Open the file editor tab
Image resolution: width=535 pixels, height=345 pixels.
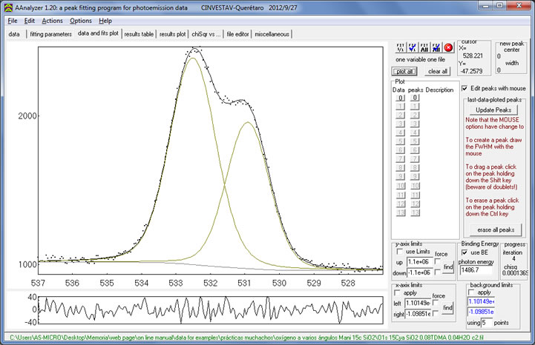point(238,34)
